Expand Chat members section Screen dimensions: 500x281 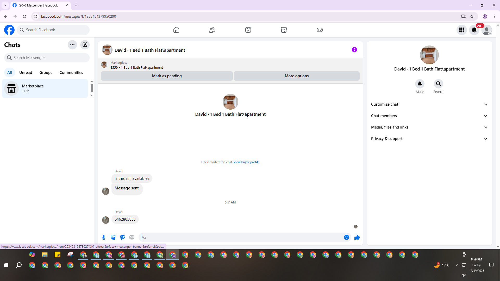[x=429, y=116]
